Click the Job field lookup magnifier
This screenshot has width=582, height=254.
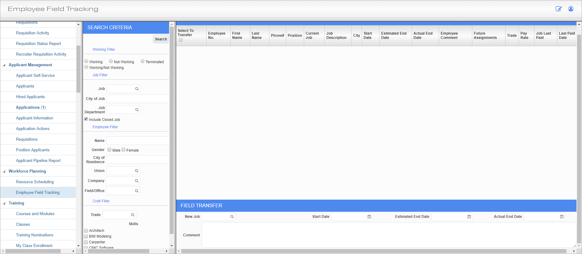coord(137,89)
